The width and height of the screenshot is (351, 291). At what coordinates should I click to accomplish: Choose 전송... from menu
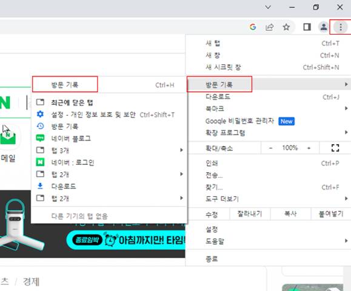click(x=268, y=175)
